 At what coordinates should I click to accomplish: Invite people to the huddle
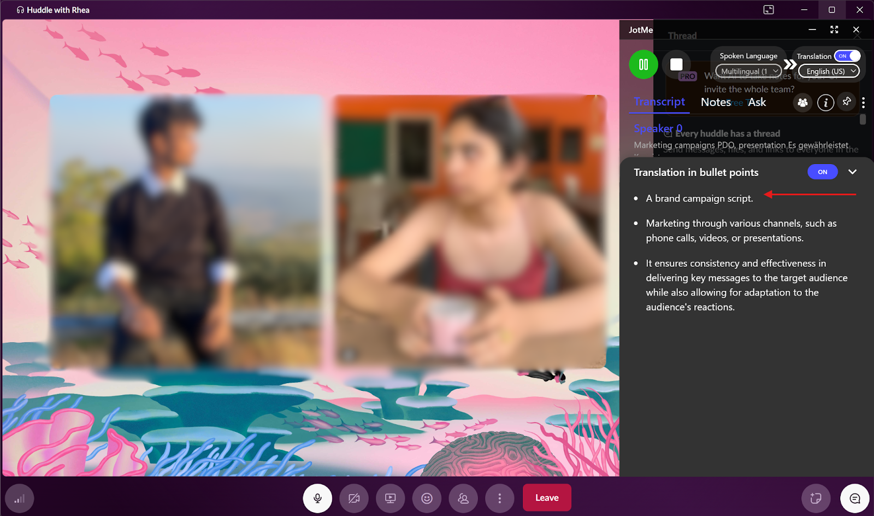click(x=463, y=498)
